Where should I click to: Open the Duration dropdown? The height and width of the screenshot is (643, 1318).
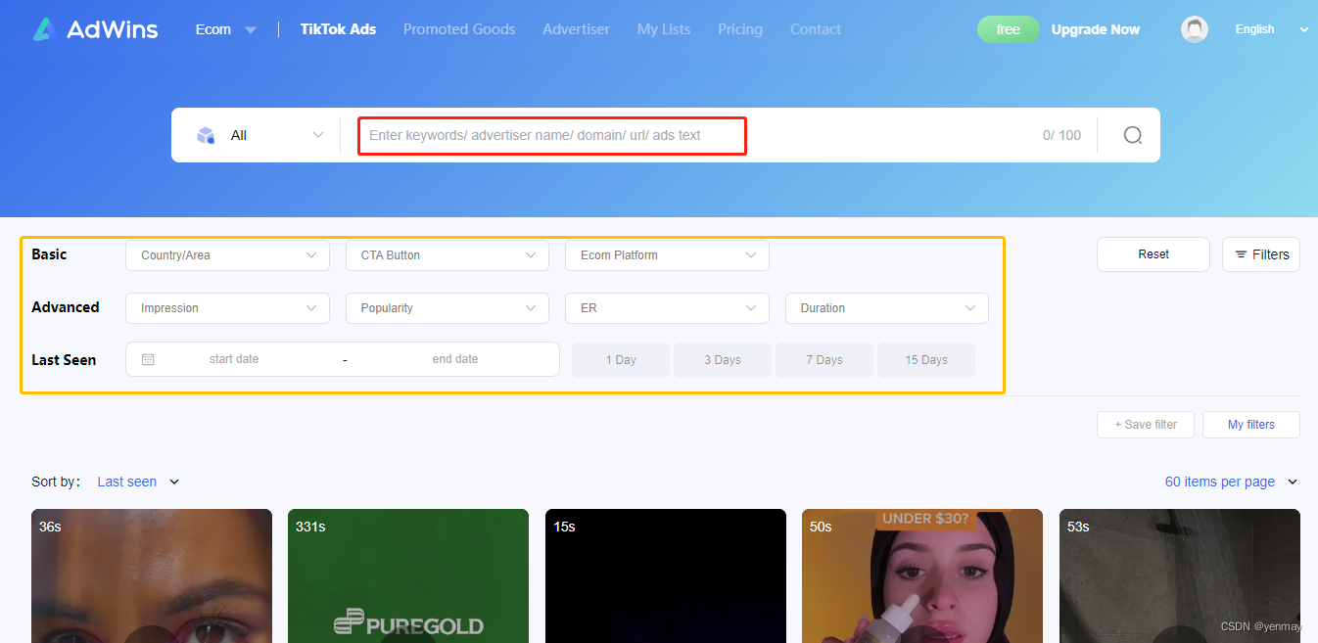coord(887,308)
